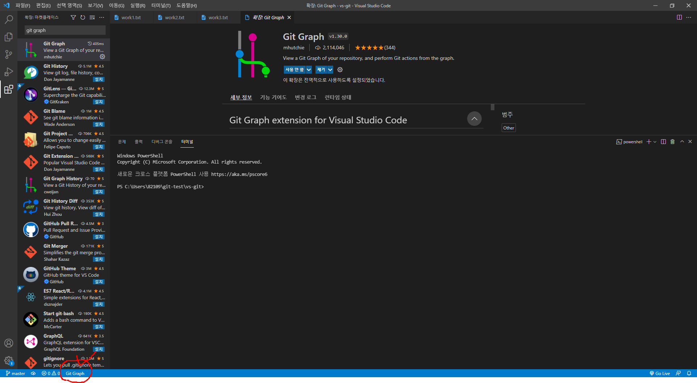Switch to Output panel tab
The height and width of the screenshot is (383, 697).
(139, 142)
